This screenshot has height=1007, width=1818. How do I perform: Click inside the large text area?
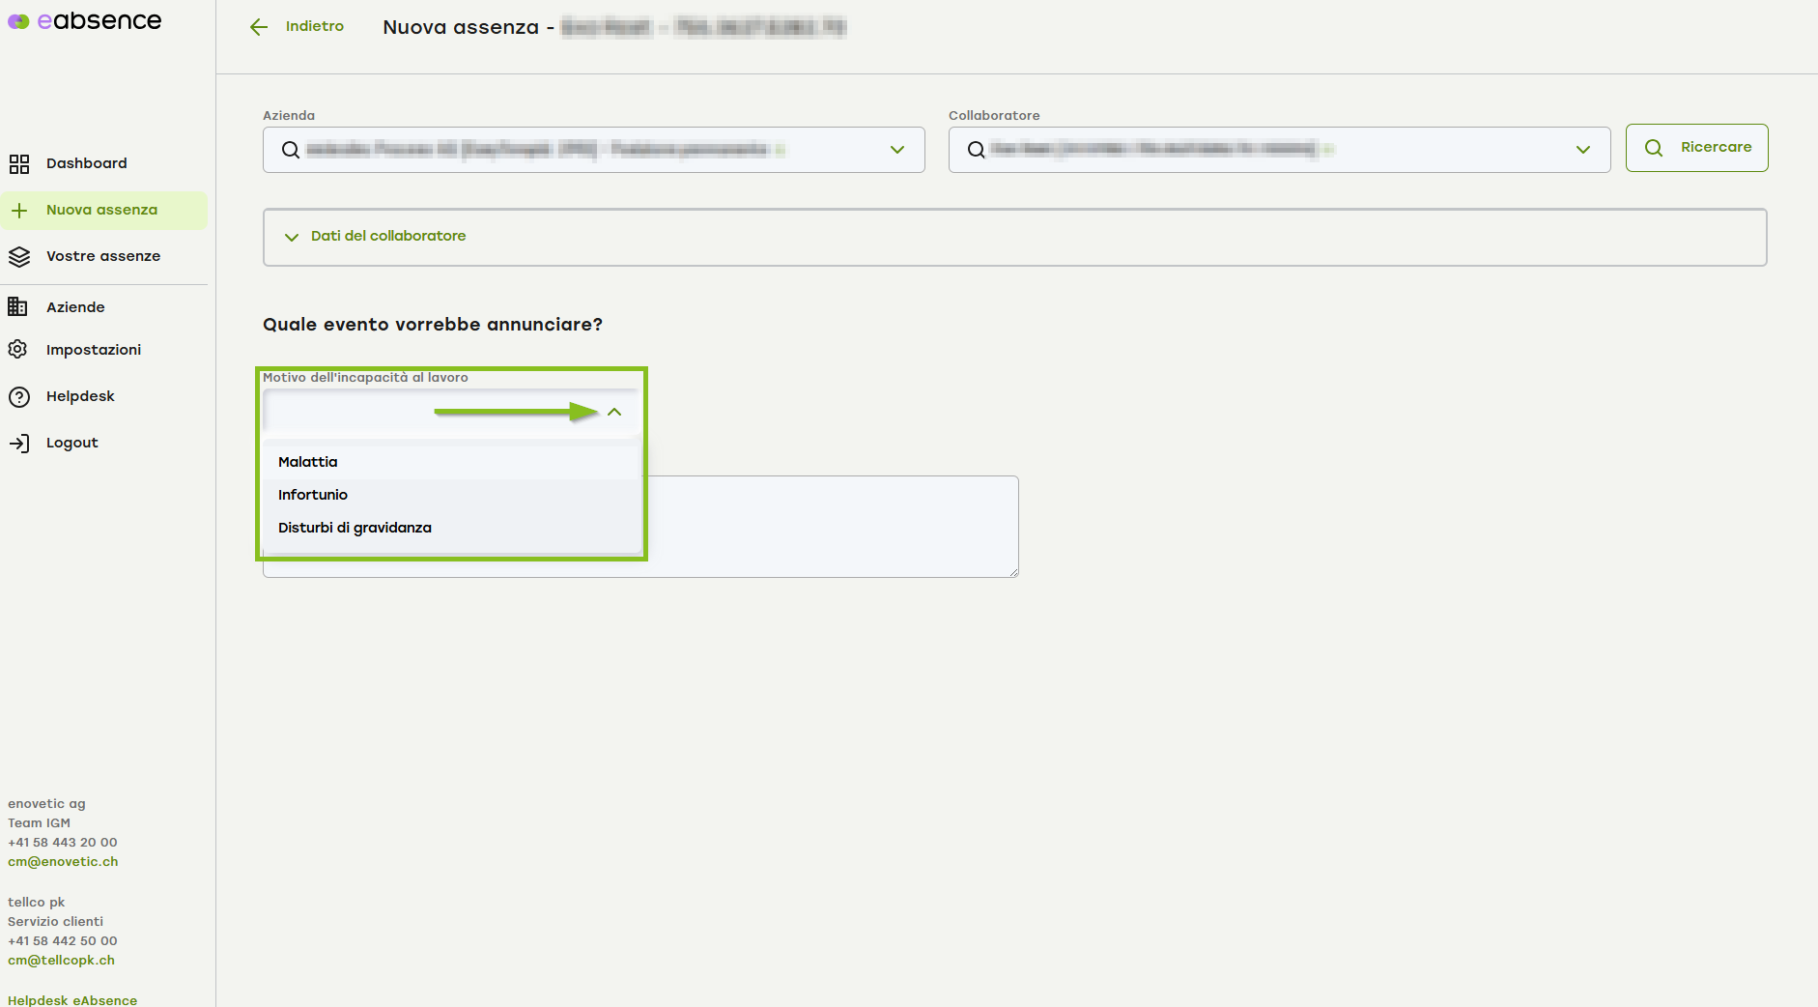click(x=831, y=527)
